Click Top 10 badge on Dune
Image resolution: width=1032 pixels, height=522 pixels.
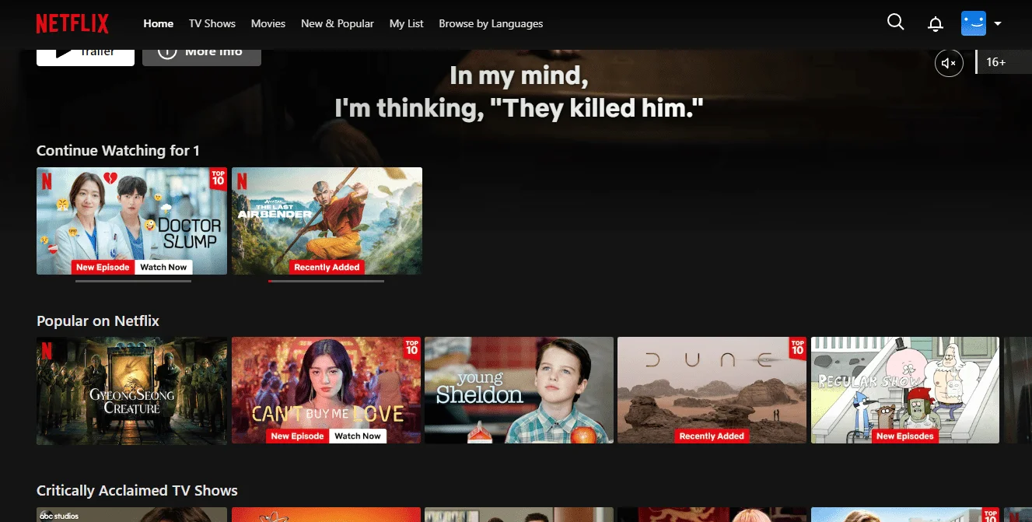(798, 348)
